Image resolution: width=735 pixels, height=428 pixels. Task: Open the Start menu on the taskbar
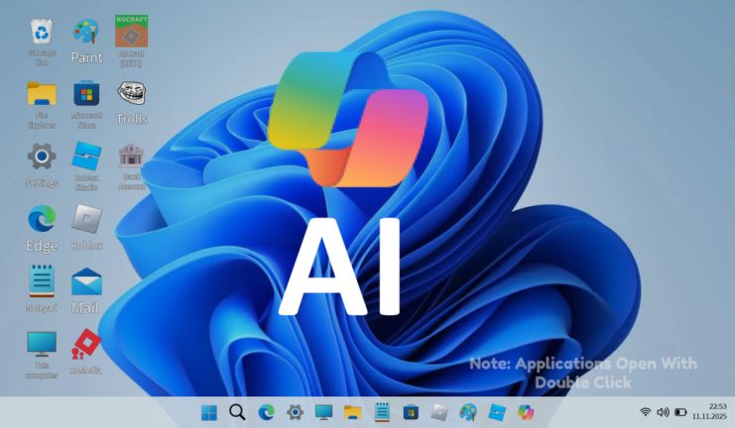209,412
